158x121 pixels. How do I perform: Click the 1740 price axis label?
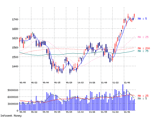click(x=15, y=19)
